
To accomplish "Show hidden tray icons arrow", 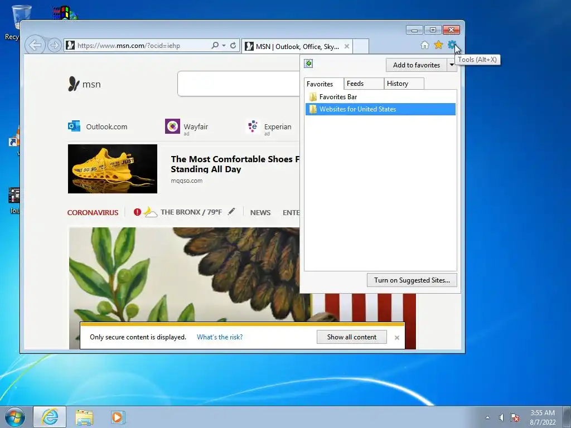I will click(487, 417).
